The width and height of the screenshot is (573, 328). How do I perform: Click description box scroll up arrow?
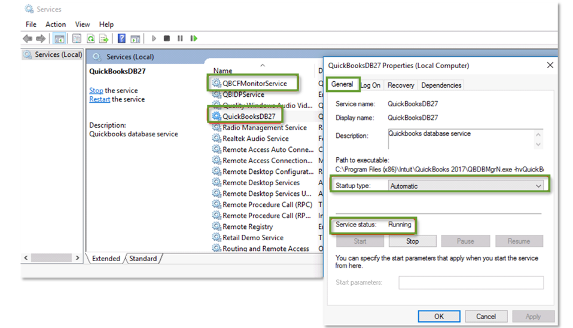point(538,134)
